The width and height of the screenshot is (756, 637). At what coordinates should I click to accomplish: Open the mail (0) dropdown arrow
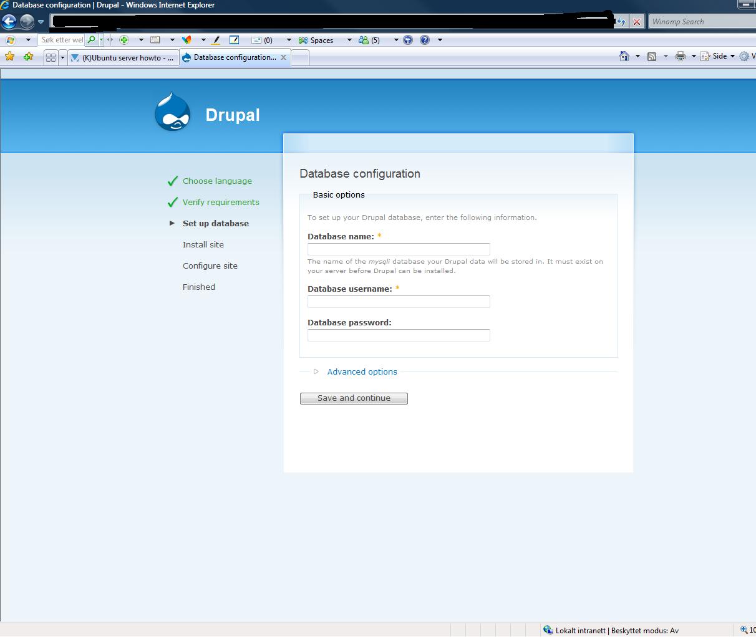click(288, 40)
